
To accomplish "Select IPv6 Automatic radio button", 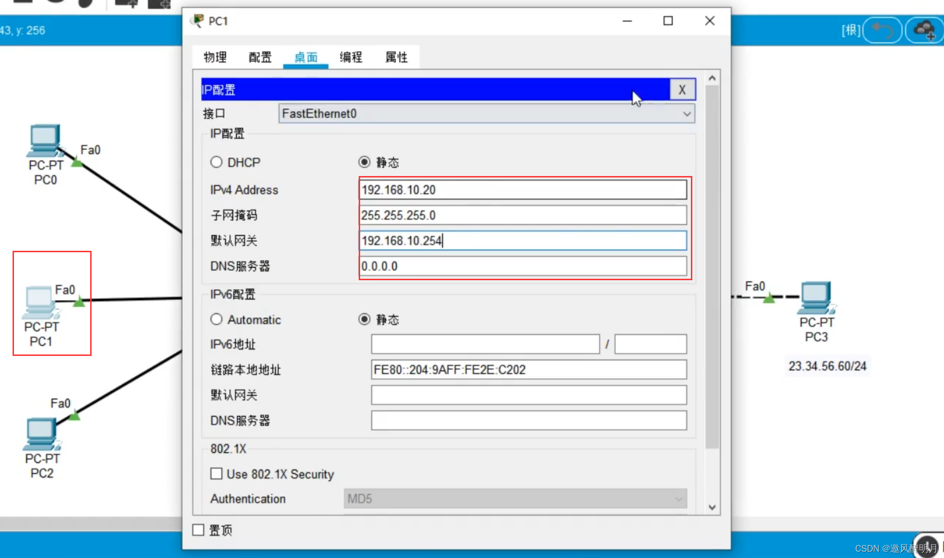I will tap(216, 319).
